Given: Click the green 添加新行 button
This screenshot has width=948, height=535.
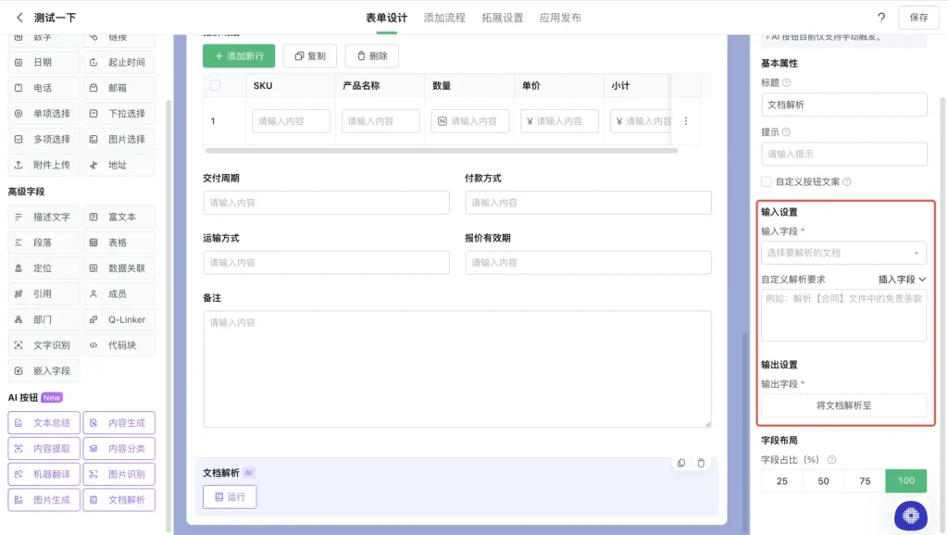Looking at the screenshot, I should [239, 56].
